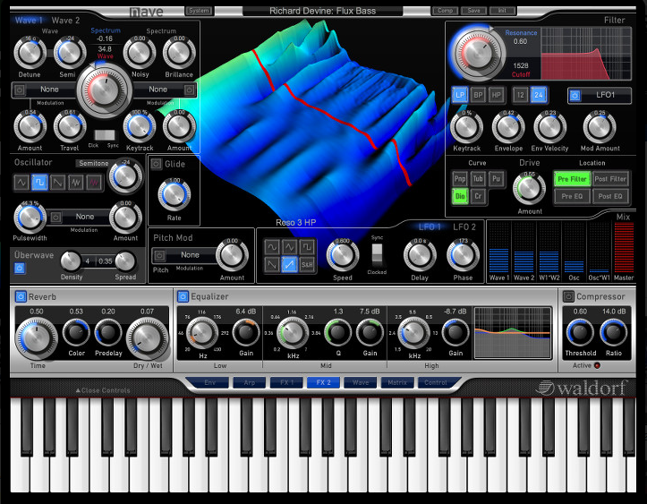The width and height of the screenshot is (647, 504).
Task: Switch to the Wave 2 tab
Action: [65, 20]
